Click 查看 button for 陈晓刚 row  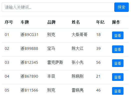(118, 77)
